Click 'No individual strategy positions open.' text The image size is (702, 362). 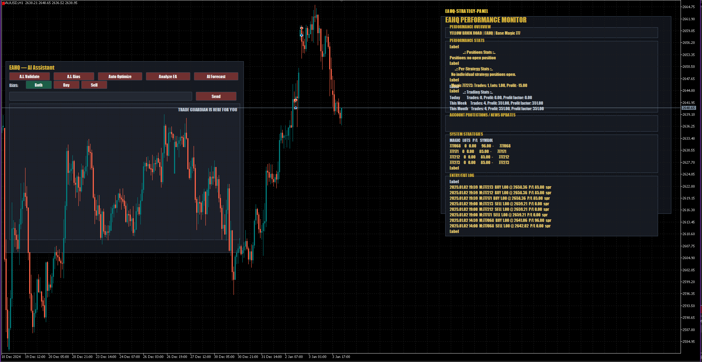click(483, 74)
